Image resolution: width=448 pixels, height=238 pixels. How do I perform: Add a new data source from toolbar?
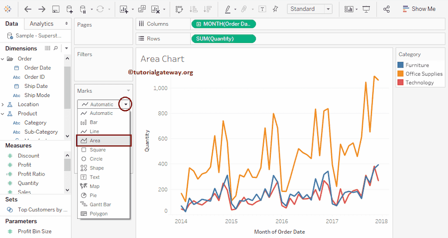click(70, 9)
